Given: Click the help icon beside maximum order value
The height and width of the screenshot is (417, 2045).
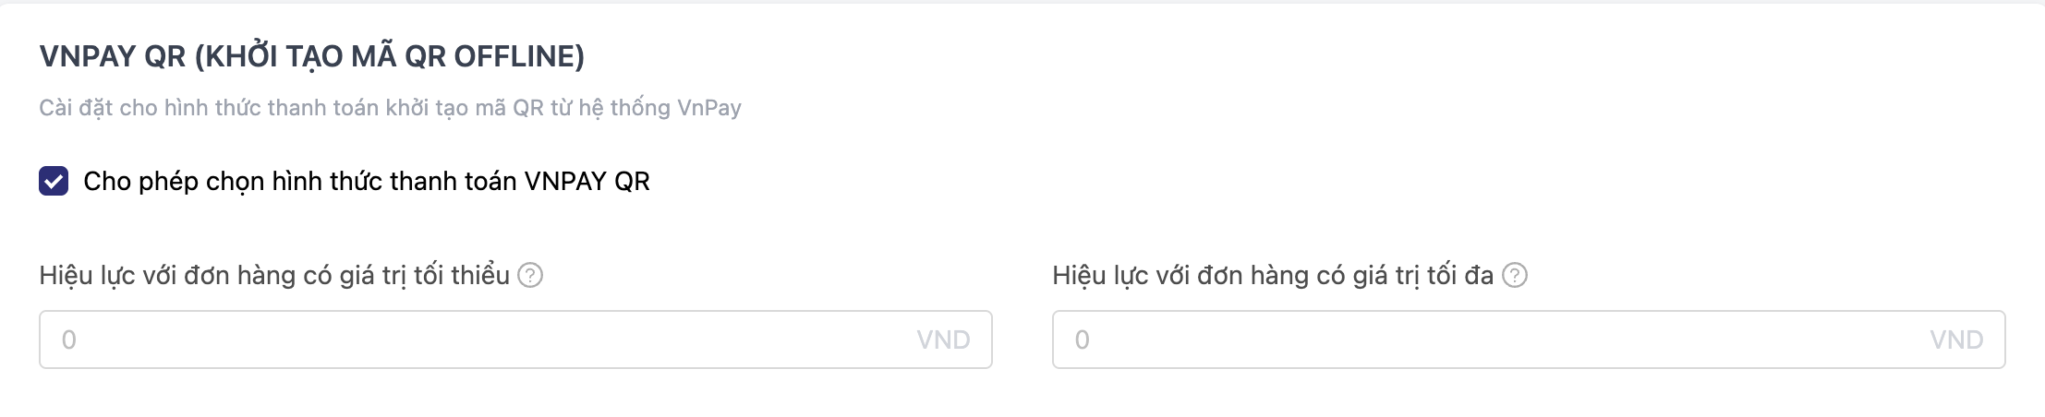Looking at the screenshot, I should coord(1515,275).
